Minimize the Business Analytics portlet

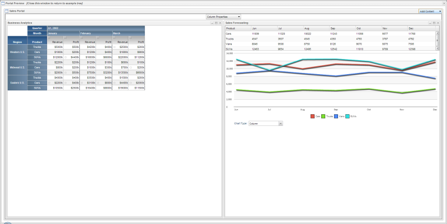(212, 23)
